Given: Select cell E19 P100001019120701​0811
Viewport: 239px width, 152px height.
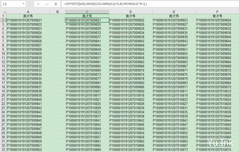Looking at the screenshot, I should (x=174, y=91).
